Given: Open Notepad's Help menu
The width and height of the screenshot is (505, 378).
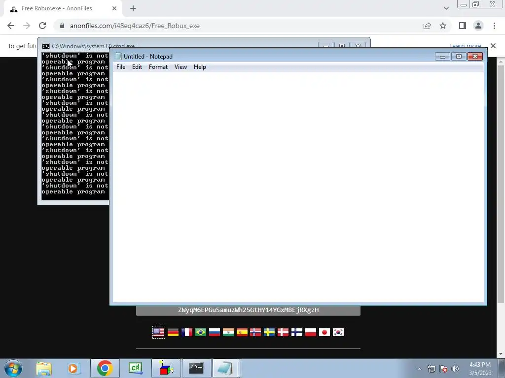Looking at the screenshot, I should [200, 67].
